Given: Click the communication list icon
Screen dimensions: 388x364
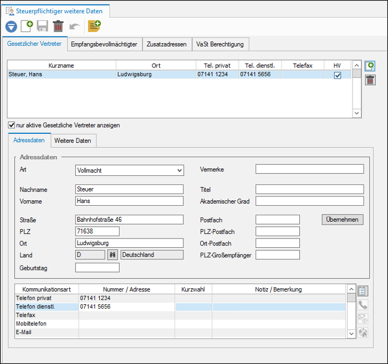Looking at the screenshot, I should click(363, 291).
